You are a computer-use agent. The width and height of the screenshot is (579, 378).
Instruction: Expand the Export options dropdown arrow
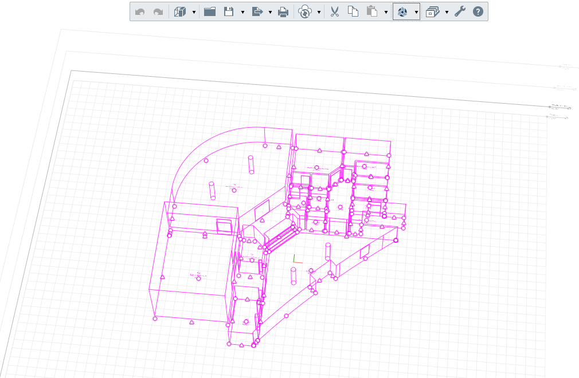(270, 12)
